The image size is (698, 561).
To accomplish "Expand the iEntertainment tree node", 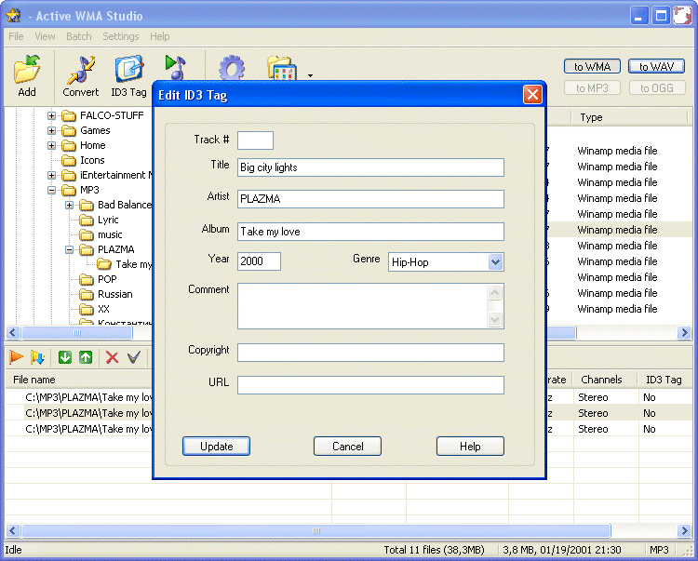I will [51, 175].
